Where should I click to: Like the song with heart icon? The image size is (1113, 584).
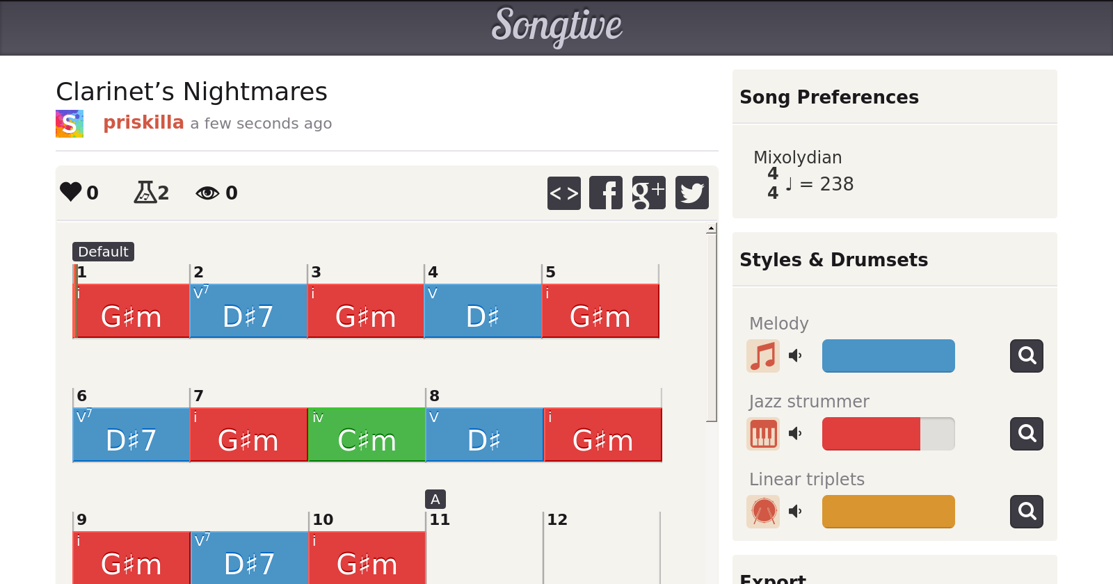pos(71,192)
